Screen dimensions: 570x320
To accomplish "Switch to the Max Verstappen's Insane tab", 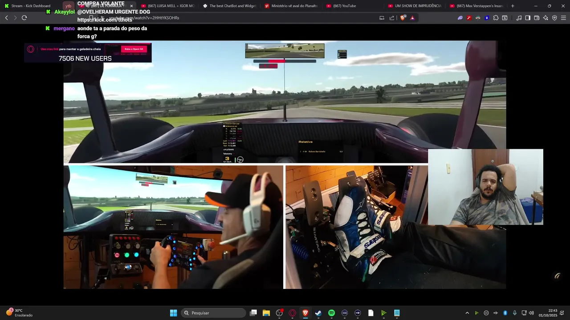I will pos(477,6).
